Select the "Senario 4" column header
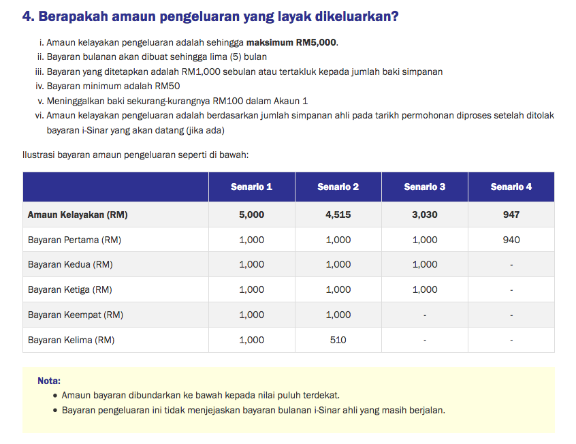 pos(511,187)
